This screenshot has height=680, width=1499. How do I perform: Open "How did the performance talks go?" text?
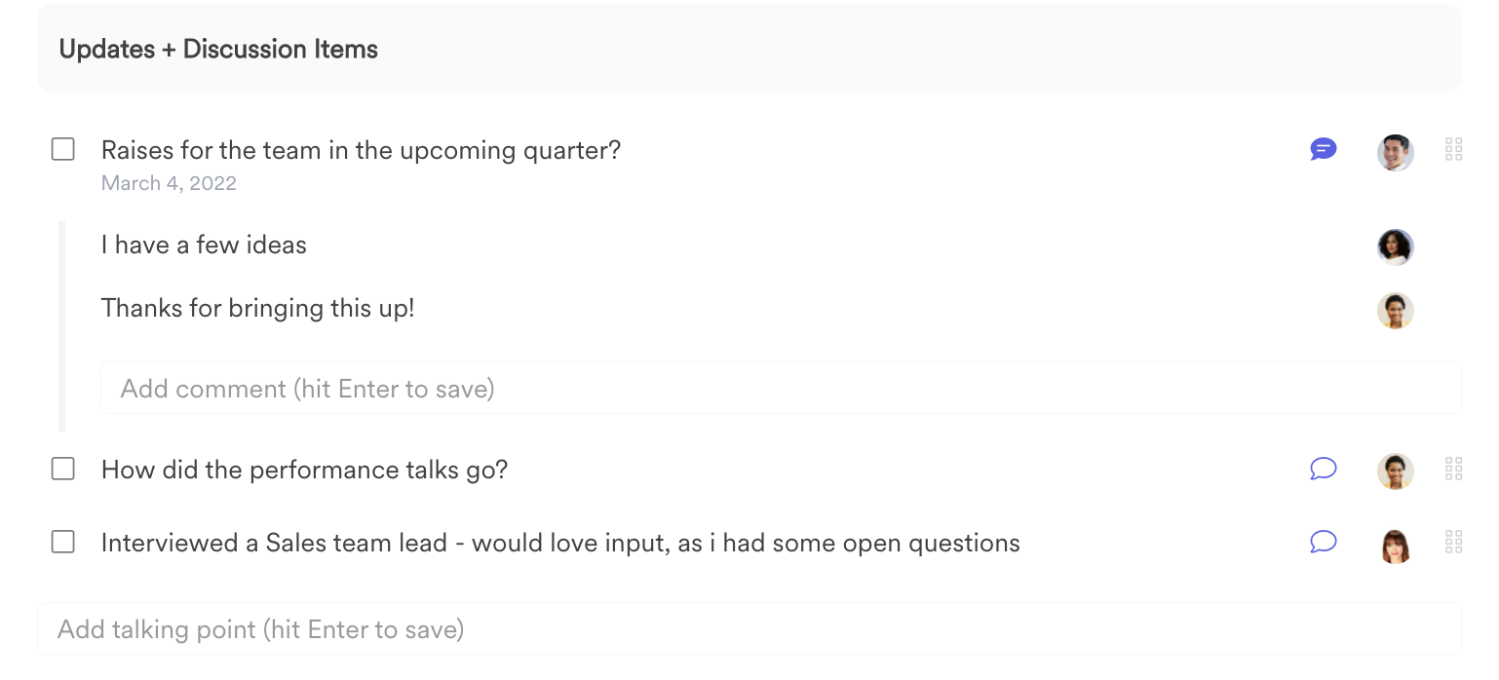304,470
